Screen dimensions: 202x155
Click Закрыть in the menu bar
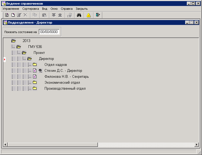click(x=82, y=9)
